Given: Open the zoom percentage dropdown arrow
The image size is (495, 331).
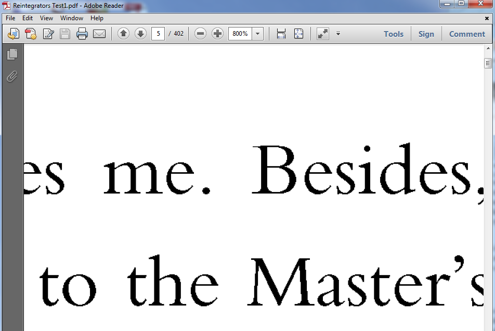Looking at the screenshot, I should pos(258,34).
